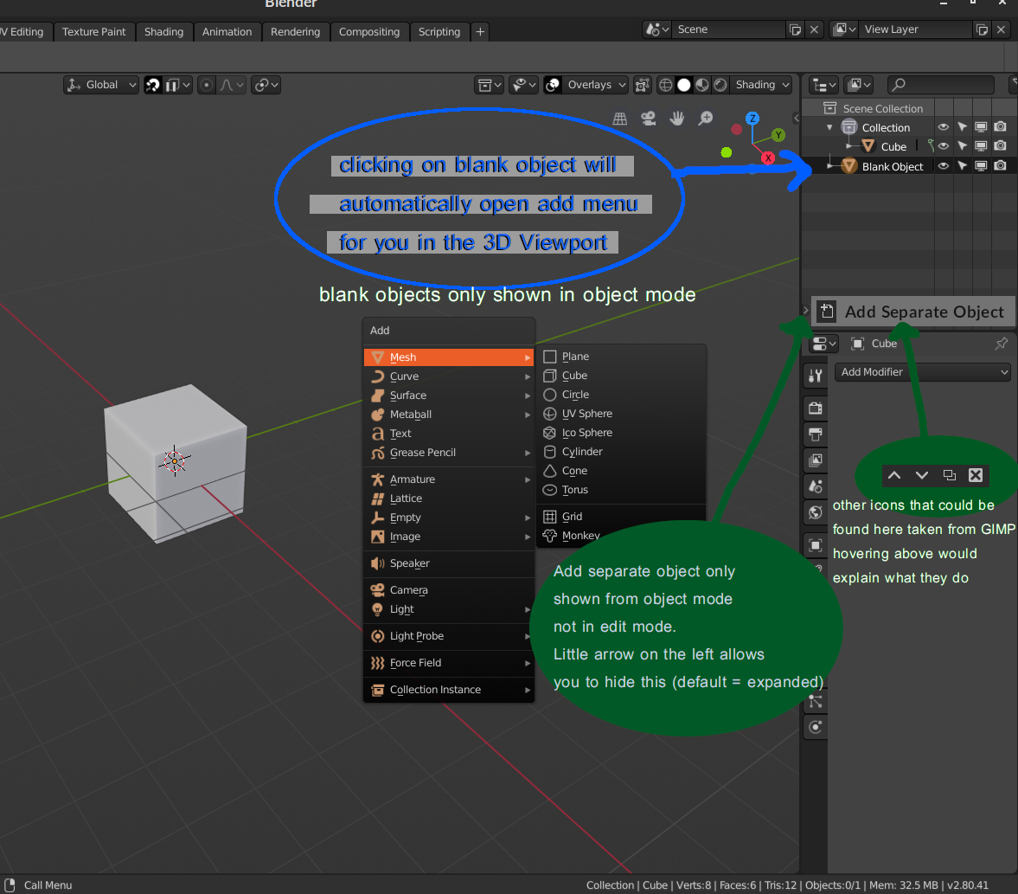1018x894 pixels.
Task: Open the Shading options dropdown
Action: (x=761, y=85)
